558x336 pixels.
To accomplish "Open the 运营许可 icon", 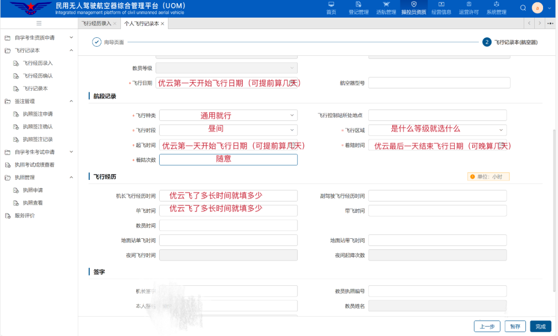I will coord(469,4).
